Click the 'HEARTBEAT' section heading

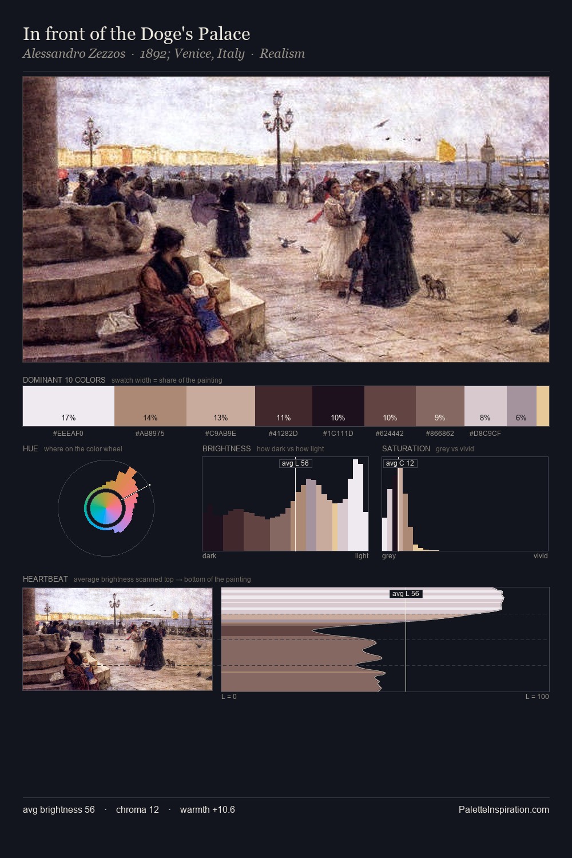coord(45,579)
